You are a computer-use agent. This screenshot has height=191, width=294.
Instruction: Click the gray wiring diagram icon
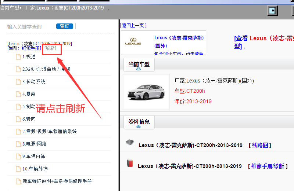pos(130,142)
